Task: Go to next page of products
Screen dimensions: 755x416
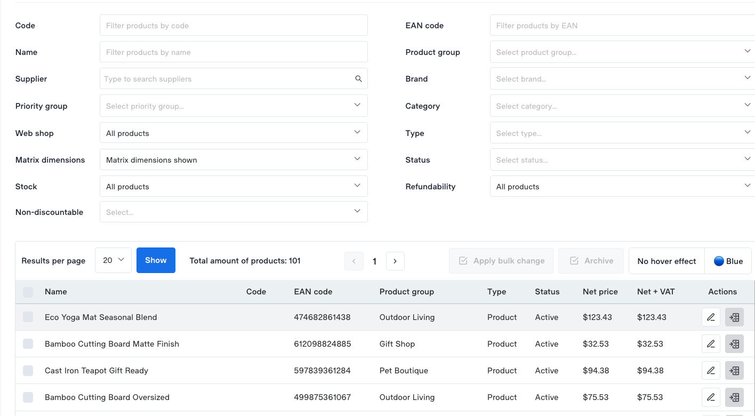Action: (395, 261)
